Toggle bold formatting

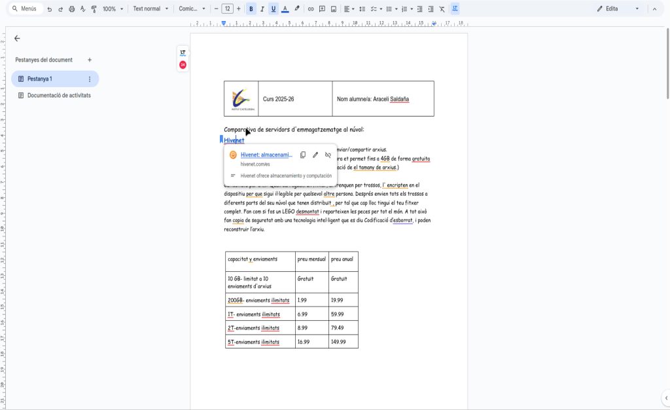[x=251, y=9]
